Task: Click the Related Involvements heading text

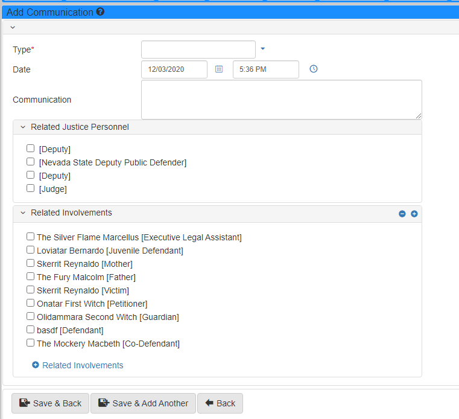Action: point(71,213)
